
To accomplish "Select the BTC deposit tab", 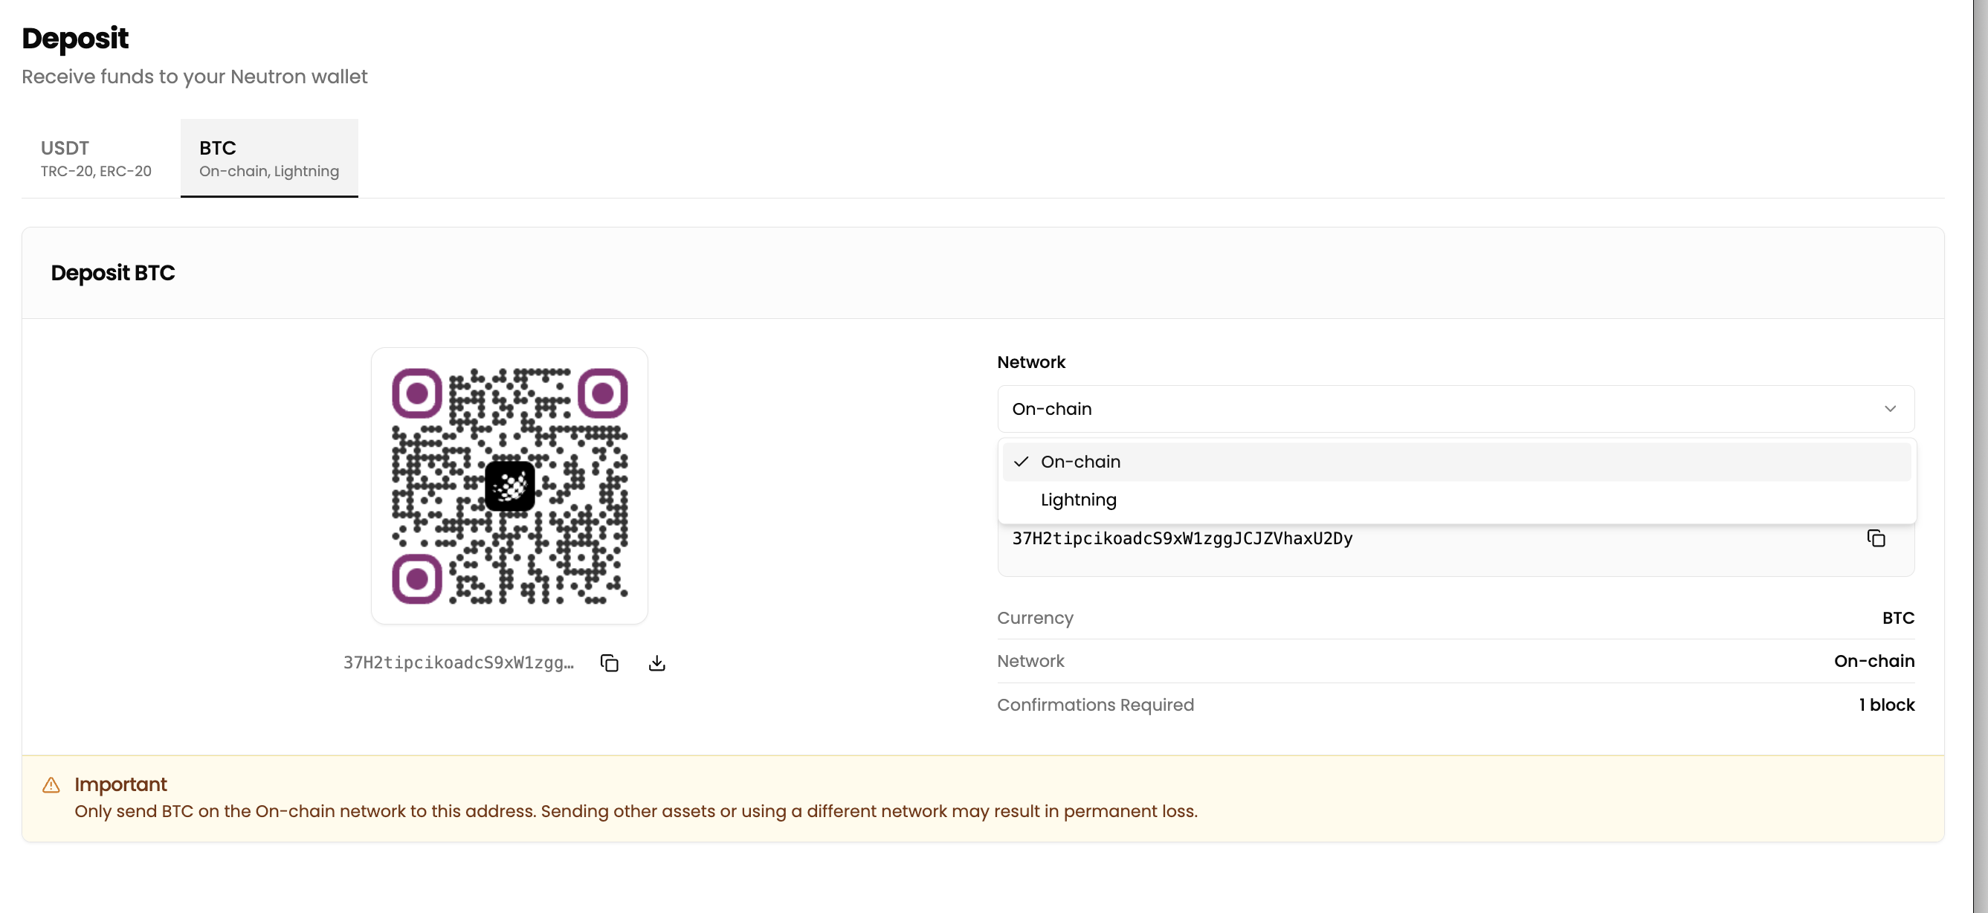I will tap(268, 158).
